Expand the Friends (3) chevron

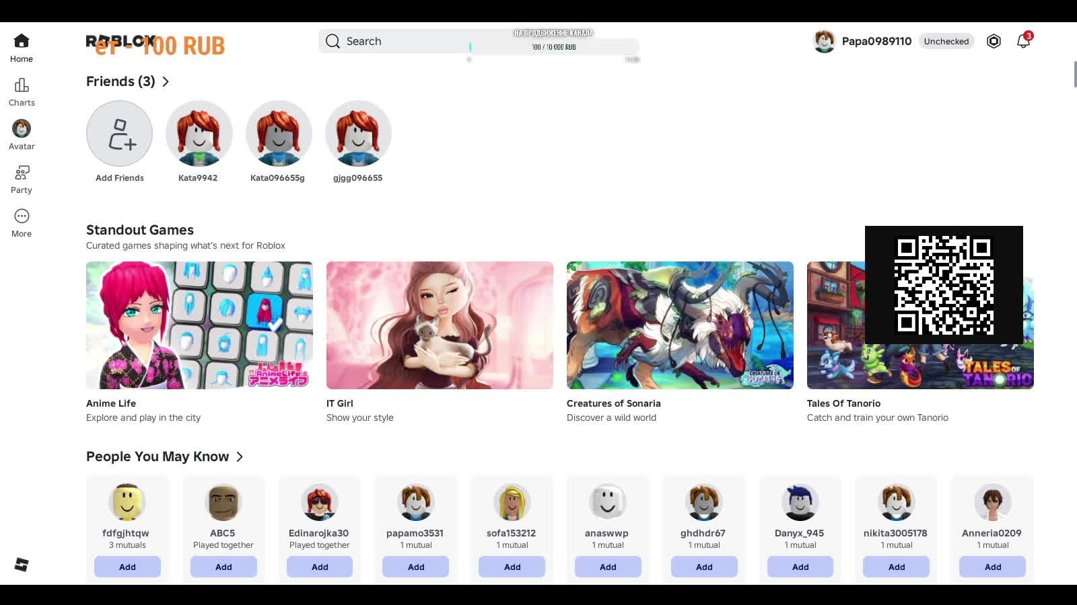click(x=166, y=81)
